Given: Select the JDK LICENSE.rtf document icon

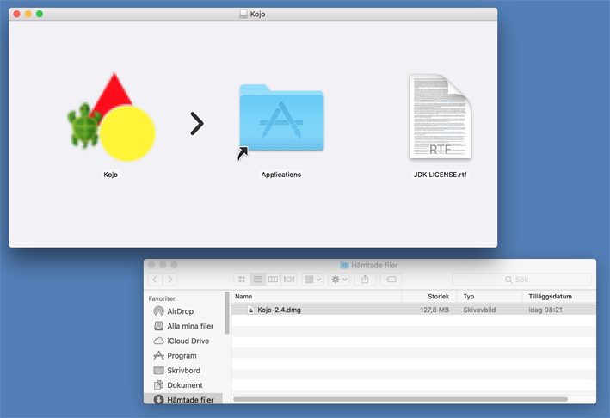Looking at the screenshot, I should pos(440,117).
